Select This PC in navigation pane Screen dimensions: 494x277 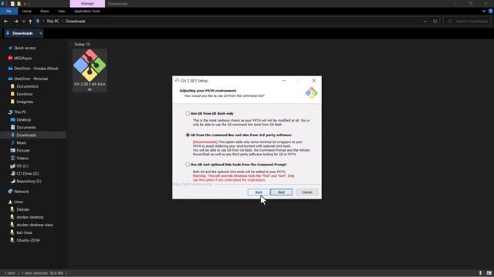click(20, 112)
